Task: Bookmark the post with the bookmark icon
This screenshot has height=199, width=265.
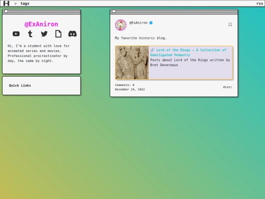Action: 230,25
